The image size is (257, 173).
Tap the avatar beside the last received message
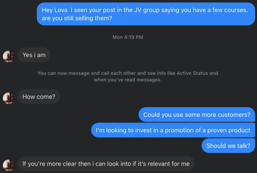coord(9,165)
